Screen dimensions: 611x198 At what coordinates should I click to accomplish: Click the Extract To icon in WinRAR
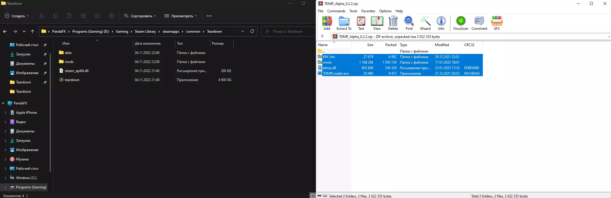[x=344, y=23]
